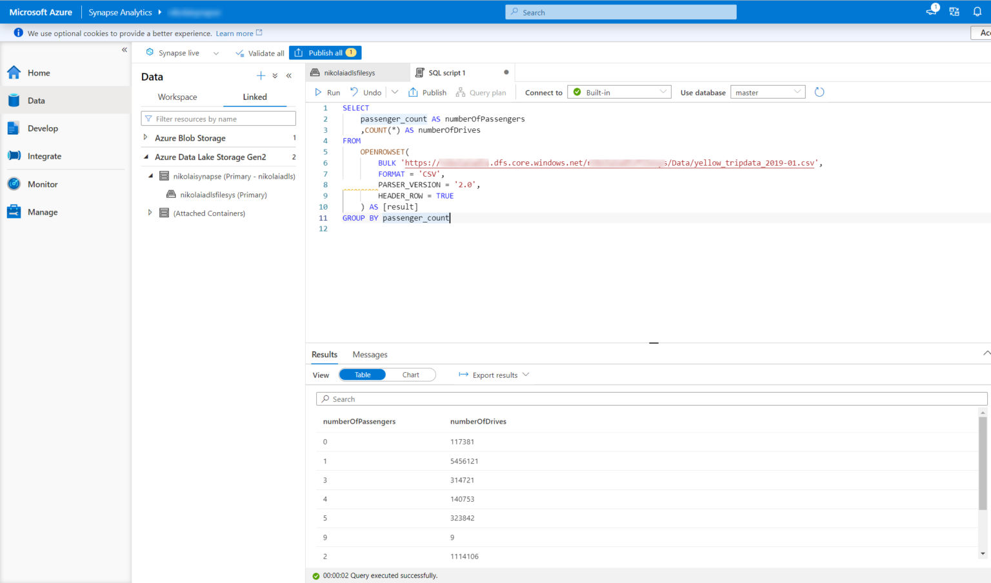This screenshot has width=991, height=583.
Task: Expand the Attached Containers tree node
Action: point(150,213)
